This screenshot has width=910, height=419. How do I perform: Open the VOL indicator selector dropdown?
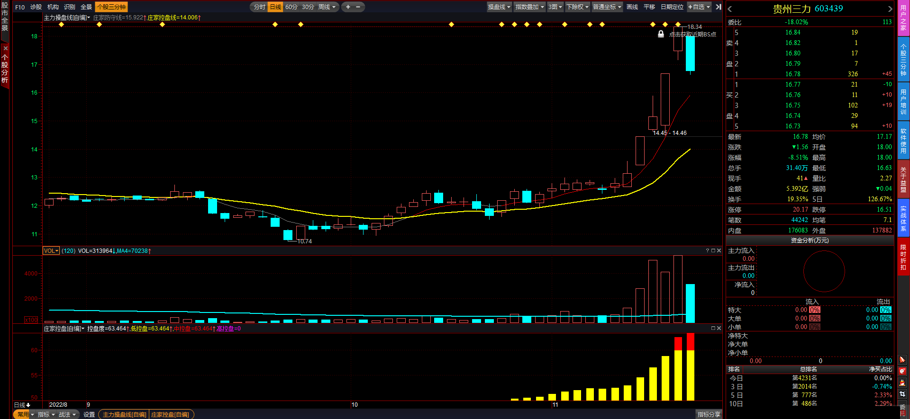(x=51, y=250)
